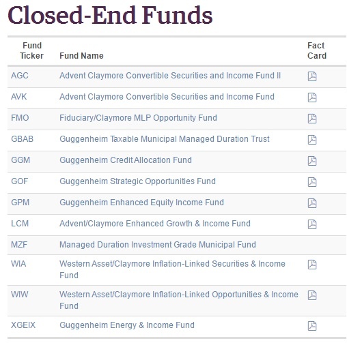347x343 pixels.
Task: Open the LCM fact card PDF icon
Action: [x=312, y=224]
